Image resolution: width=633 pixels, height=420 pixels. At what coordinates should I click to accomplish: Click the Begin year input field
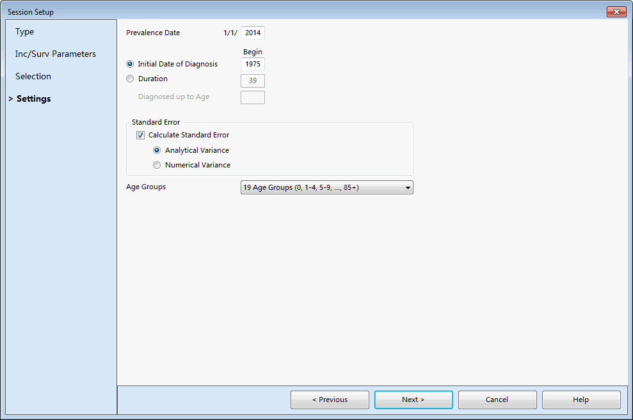pyautogui.click(x=253, y=65)
